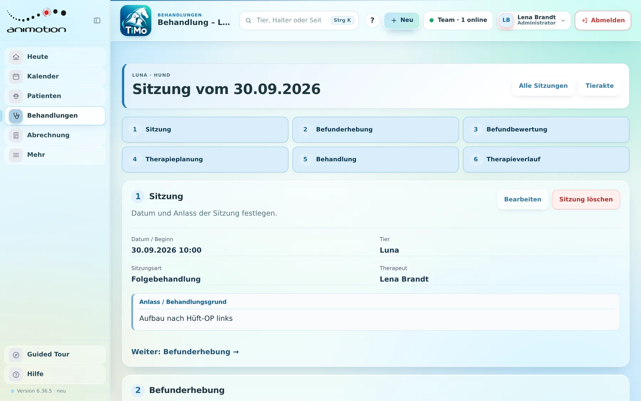This screenshot has width=641, height=401.
Task: Jump to step 4 Therapieplanung
Action: point(205,160)
